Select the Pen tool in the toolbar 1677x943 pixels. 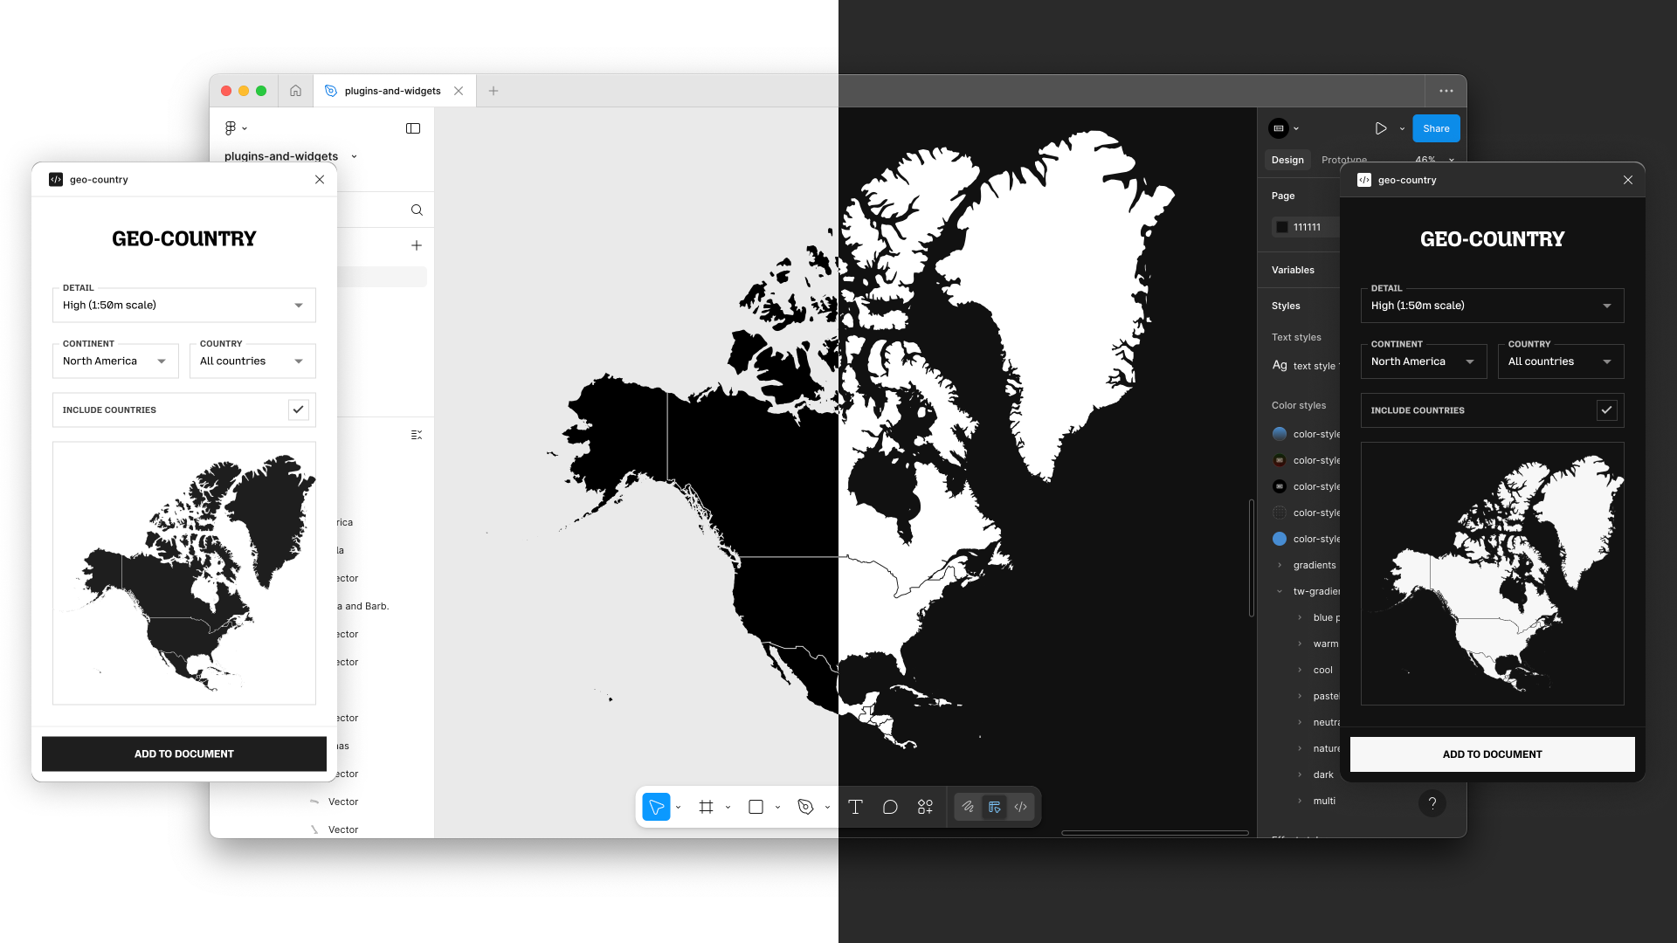coord(805,807)
